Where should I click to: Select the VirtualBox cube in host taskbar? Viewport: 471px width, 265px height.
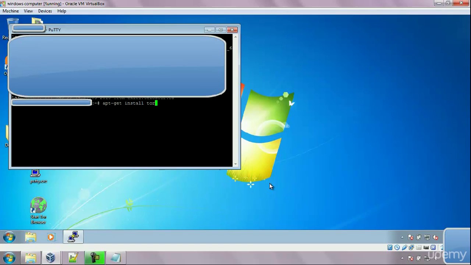(x=51, y=258)
